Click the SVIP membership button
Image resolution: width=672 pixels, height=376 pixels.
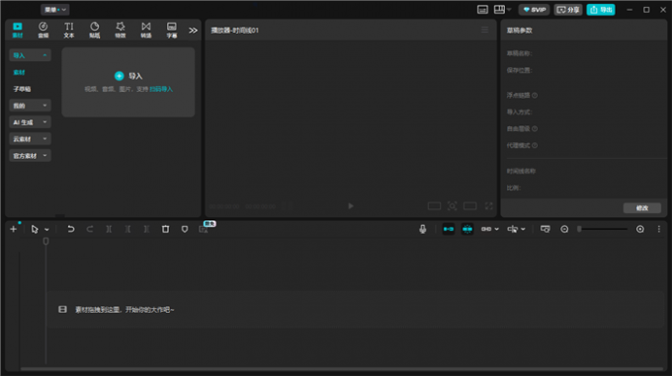[534, 10]
